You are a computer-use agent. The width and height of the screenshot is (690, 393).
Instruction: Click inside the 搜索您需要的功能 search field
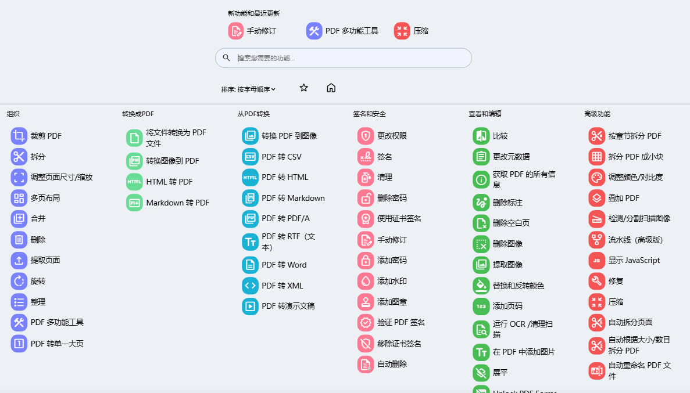[x=343, y=58]
